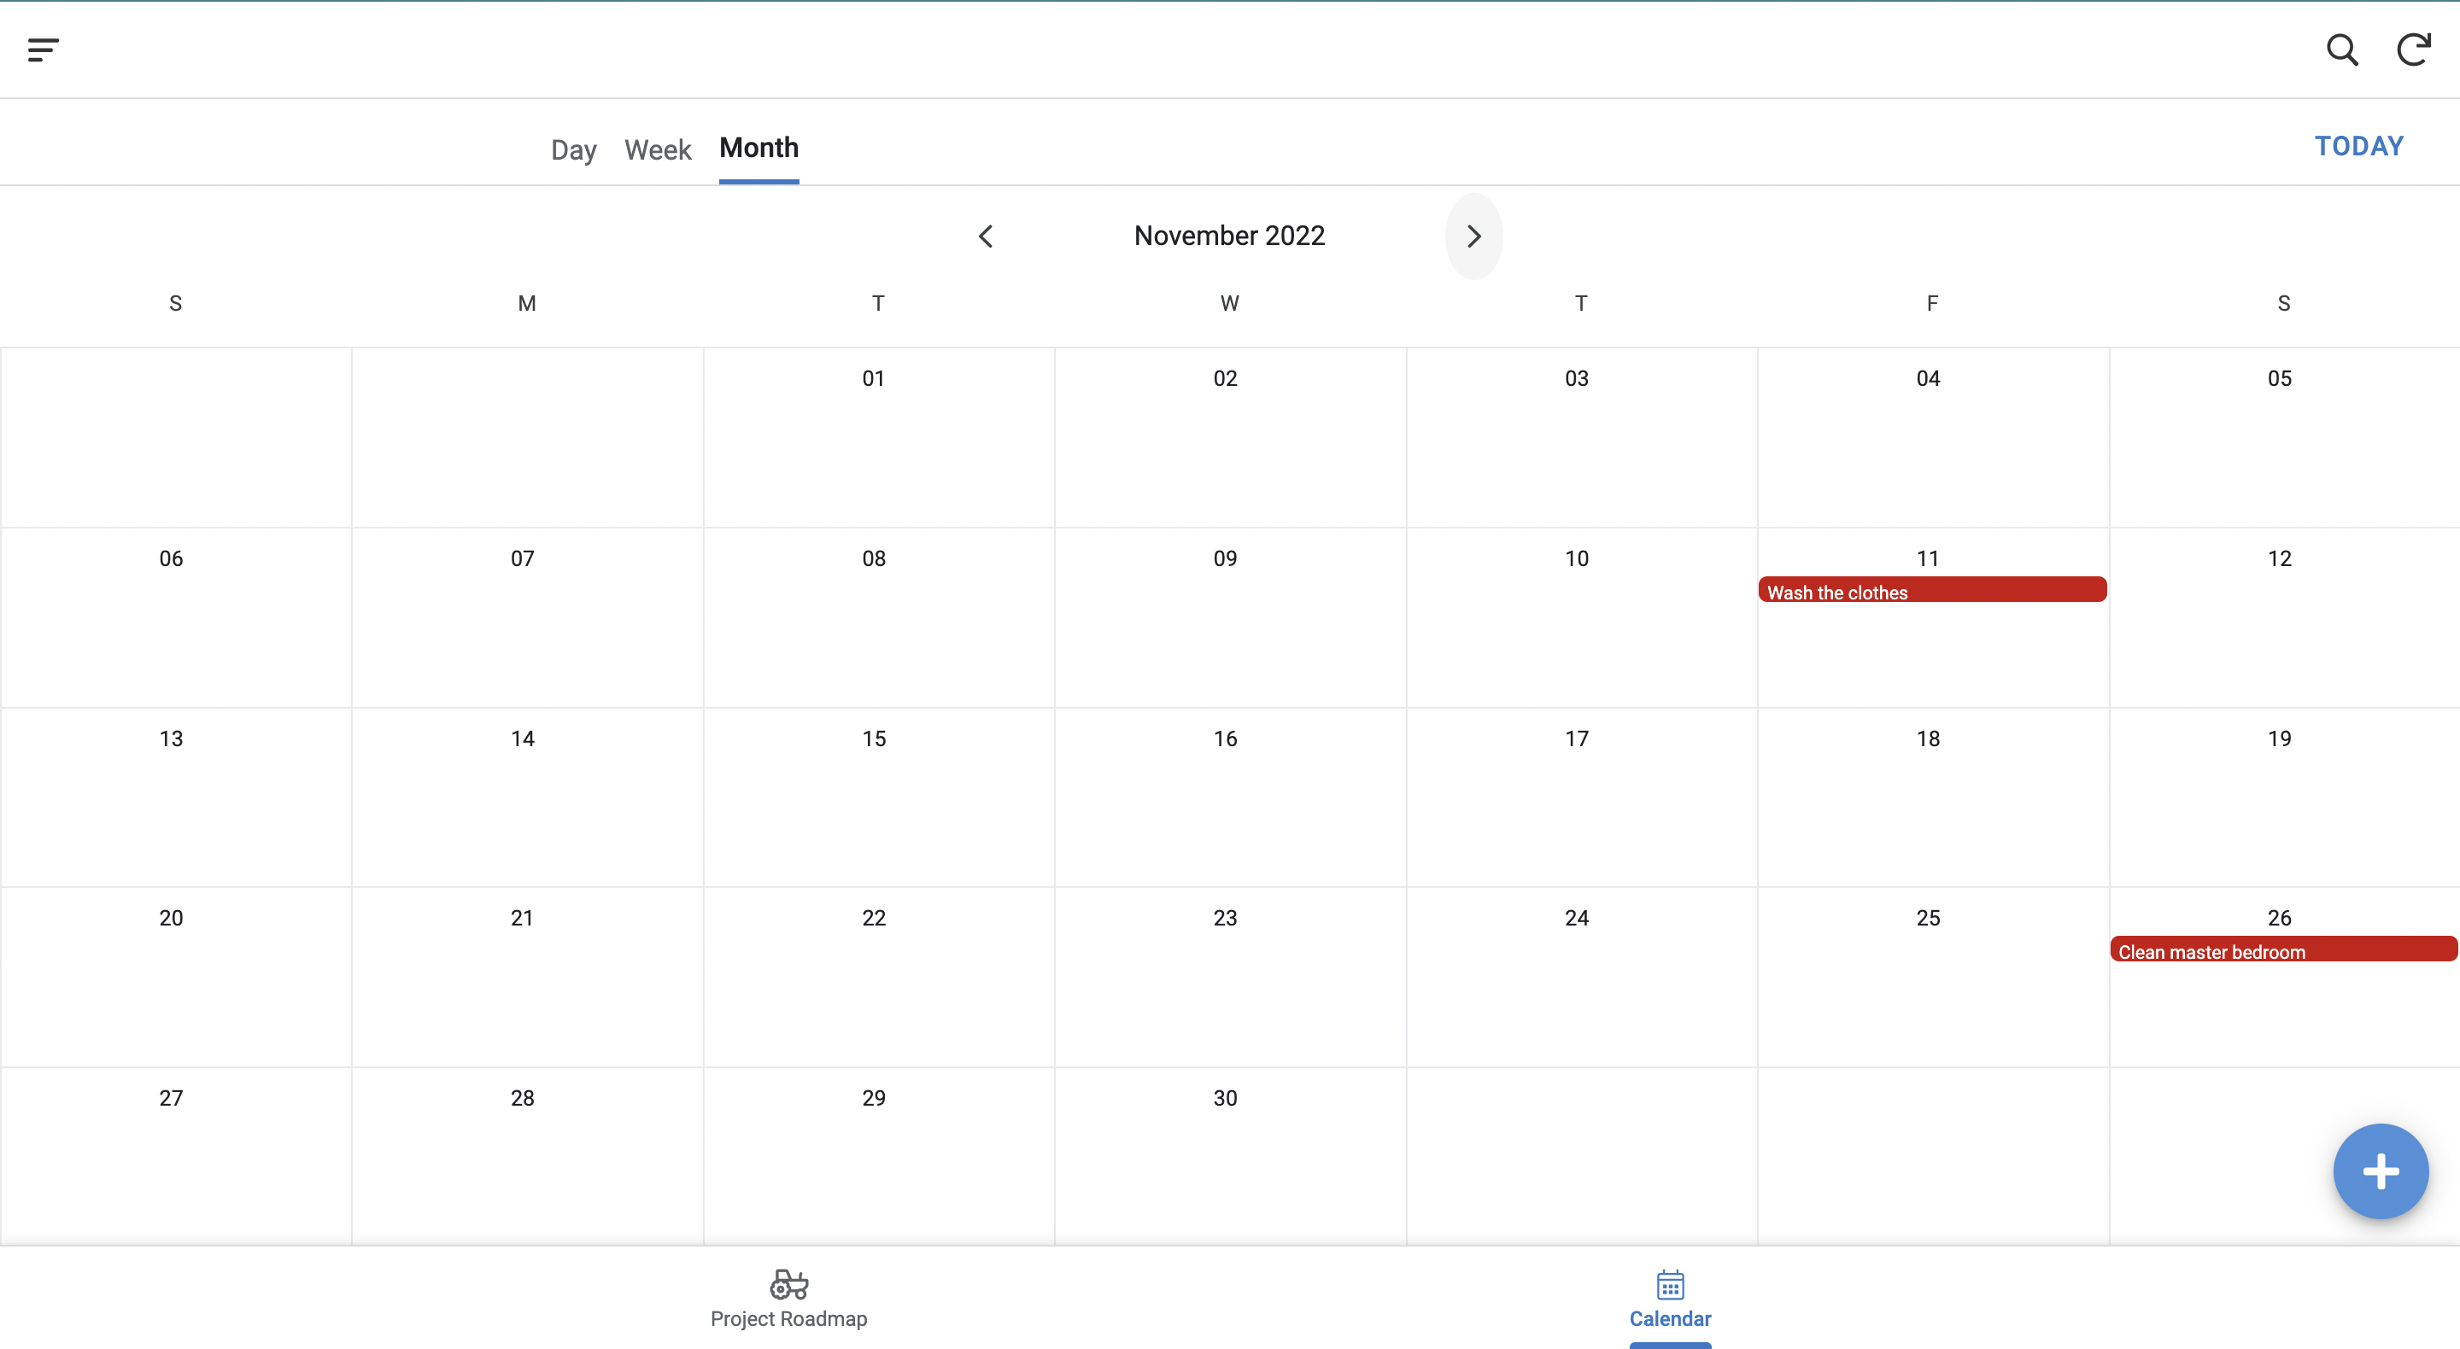Refresh the calendar view
Screen dimensions: 2460x1349
2413,50
